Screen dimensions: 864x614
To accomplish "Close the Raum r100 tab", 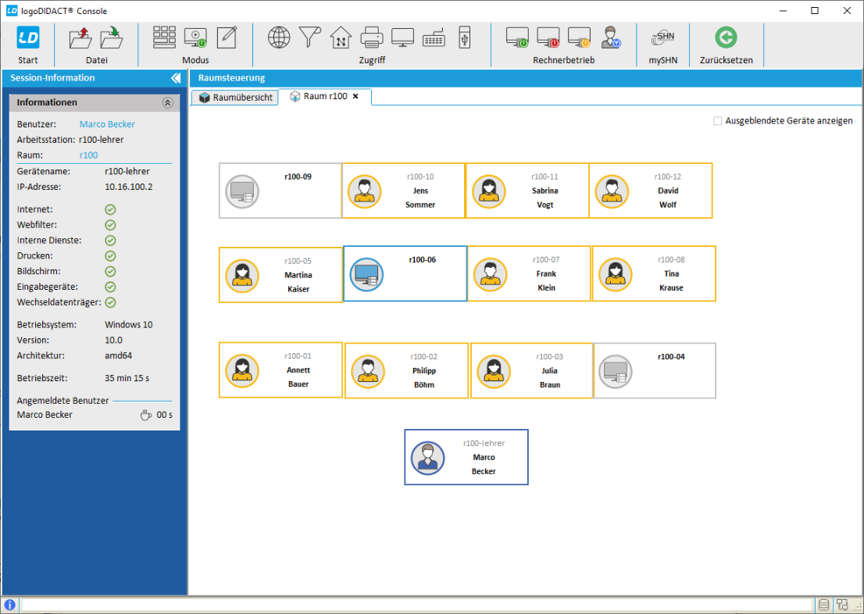I will [355, 96].
